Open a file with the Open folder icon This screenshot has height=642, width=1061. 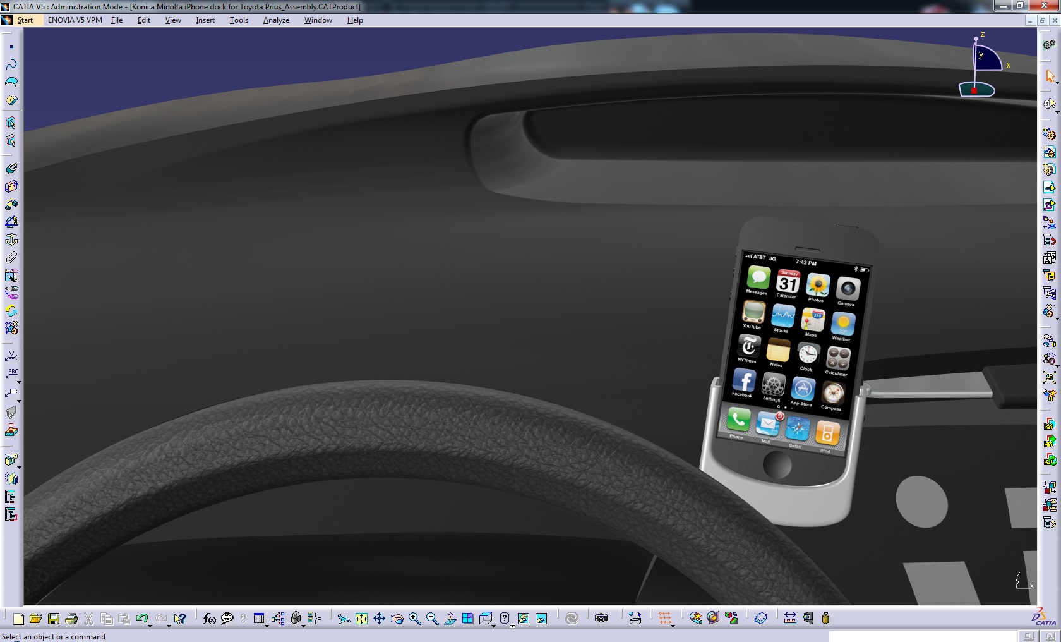point(35,619)
